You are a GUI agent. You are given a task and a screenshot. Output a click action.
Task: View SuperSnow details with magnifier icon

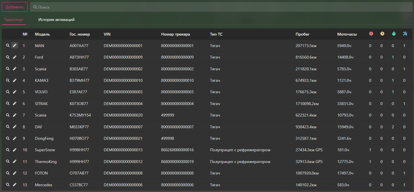8,150
